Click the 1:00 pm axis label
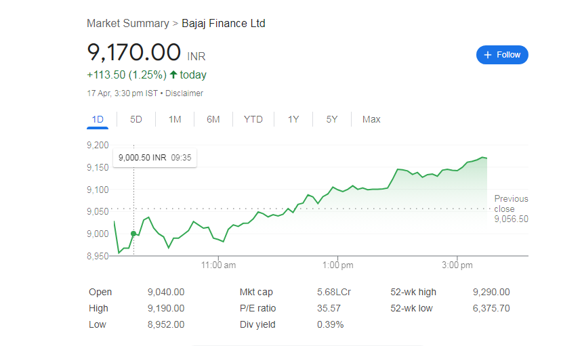This screenshot has width=561, height=346. (x=337, y=265)
